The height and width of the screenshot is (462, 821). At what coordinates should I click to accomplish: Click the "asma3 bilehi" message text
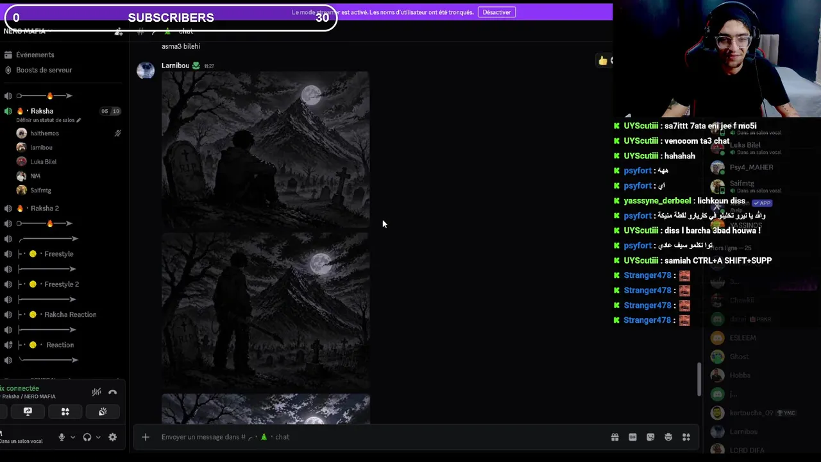pyautogui.click(x=181, y=46)
